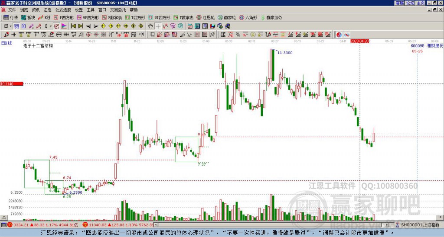Screen dimensions: 444x237
Task: Toggle the 权 adjustment button
Action: [x=56, y=26]
